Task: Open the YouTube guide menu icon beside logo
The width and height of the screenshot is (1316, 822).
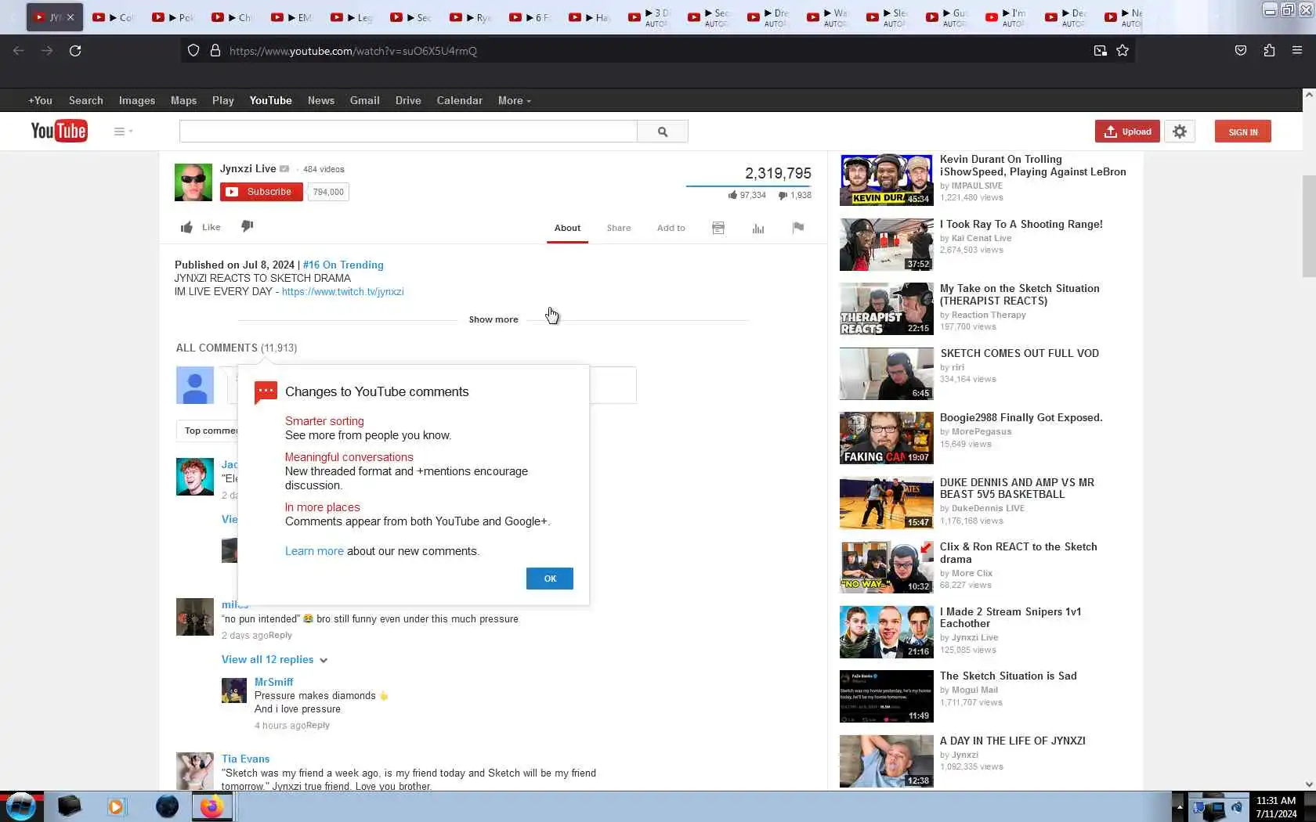Action: pyautogui.click(x=123, y=132)
